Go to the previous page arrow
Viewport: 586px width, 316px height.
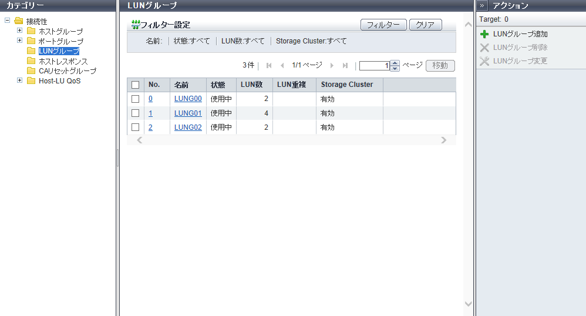[x=282, y=66]
